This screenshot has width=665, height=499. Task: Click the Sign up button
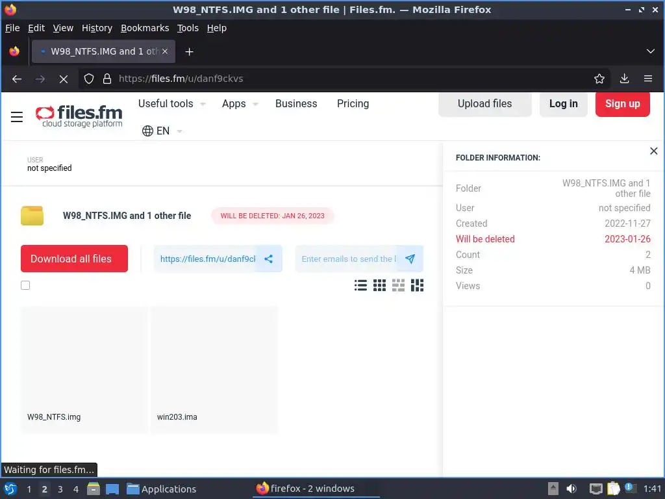[x=622, y=104]
